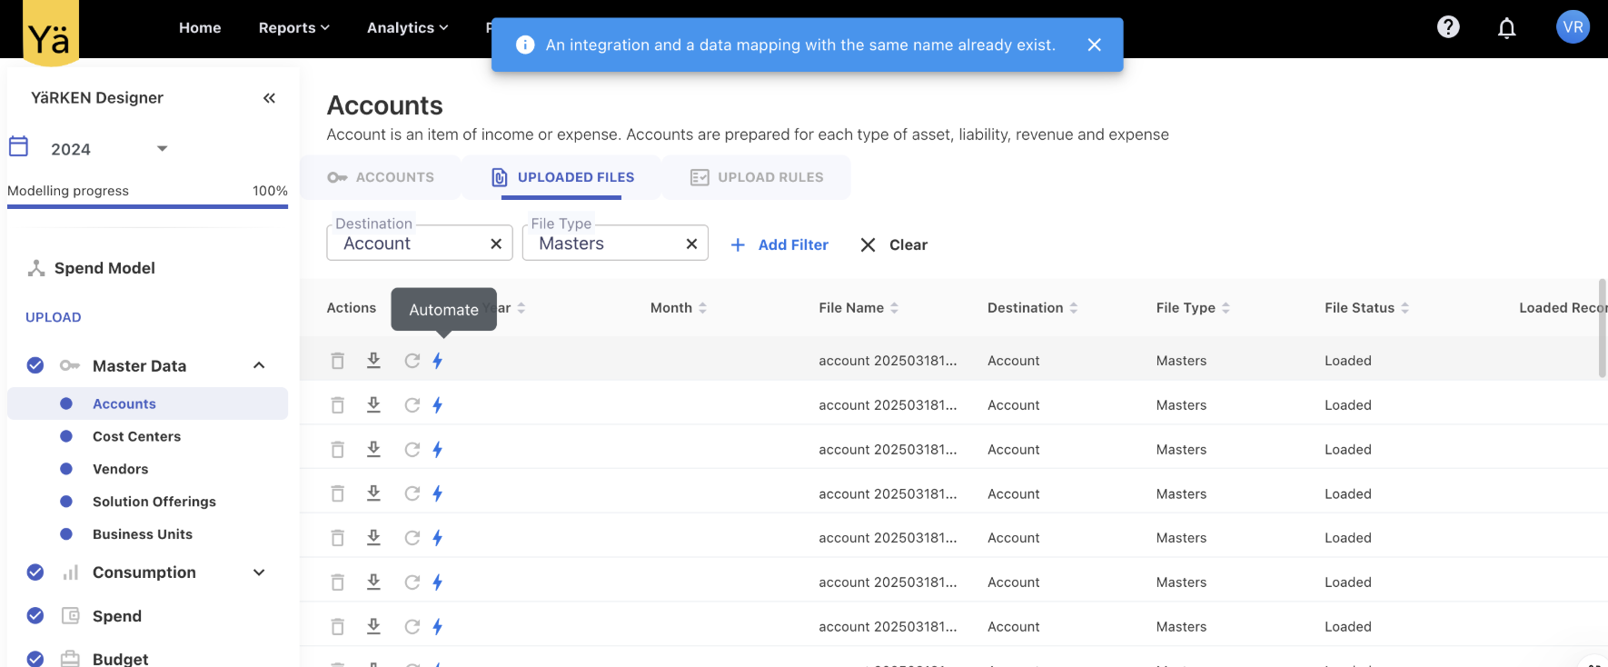
Task: Download the third row account file
Action: 373,449
